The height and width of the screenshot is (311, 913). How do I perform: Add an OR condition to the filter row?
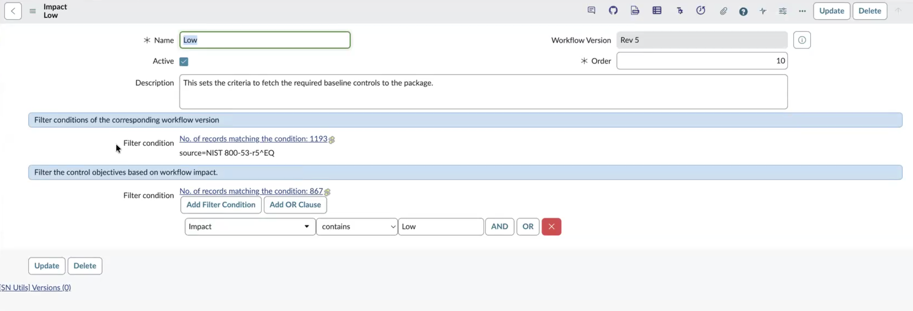(x=528, y=227)
